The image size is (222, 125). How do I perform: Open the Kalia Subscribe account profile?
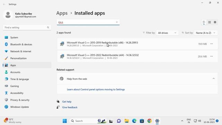click(x=20, y=15)
